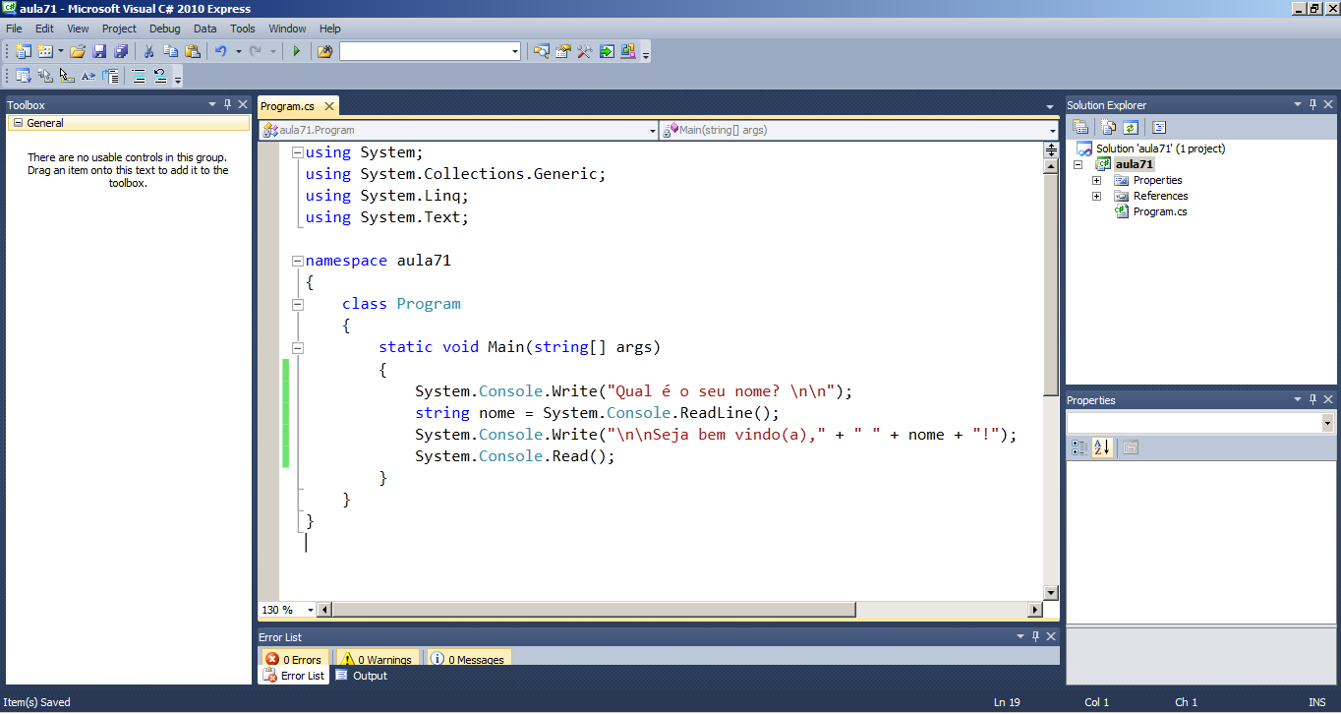Toggle auto-hide pin on Properties panel

[1312, 399]
